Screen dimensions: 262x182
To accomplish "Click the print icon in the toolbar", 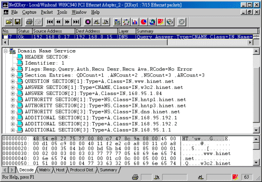I will pos(29,22).
